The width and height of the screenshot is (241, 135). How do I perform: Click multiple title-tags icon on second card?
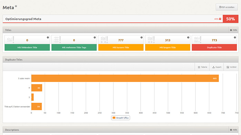tap(58, 40)
